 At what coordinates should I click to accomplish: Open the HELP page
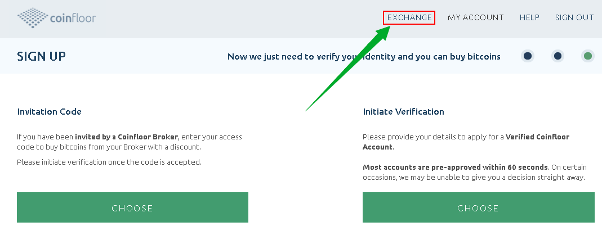coord(529,17)
